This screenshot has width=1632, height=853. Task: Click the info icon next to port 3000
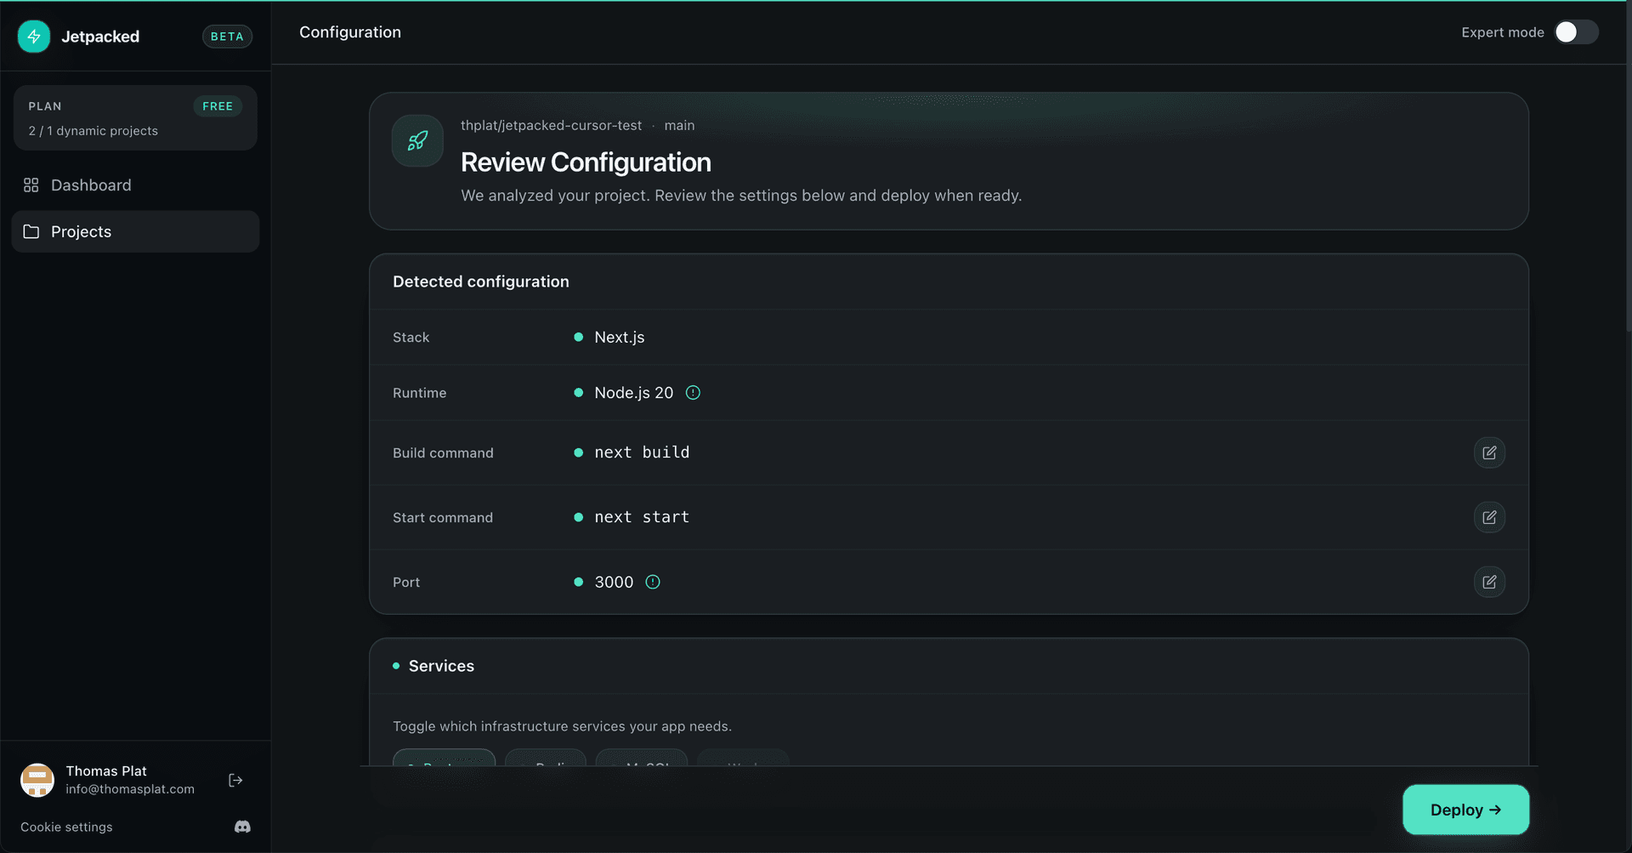click(x=653, y=582)
